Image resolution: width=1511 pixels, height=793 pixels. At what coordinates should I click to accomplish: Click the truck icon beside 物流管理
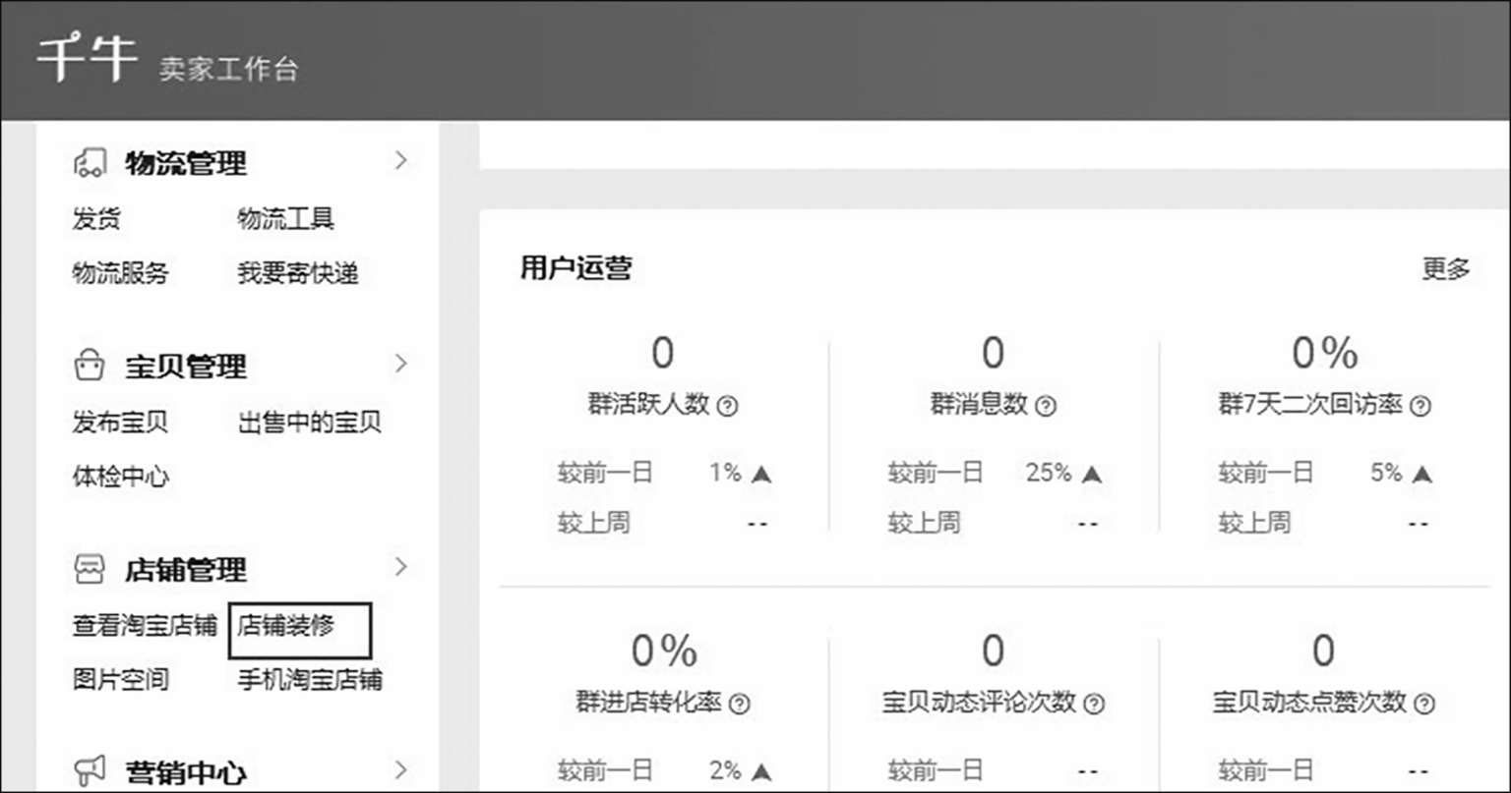click(90, 162)
